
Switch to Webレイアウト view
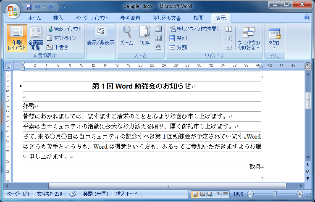(64, 29)
